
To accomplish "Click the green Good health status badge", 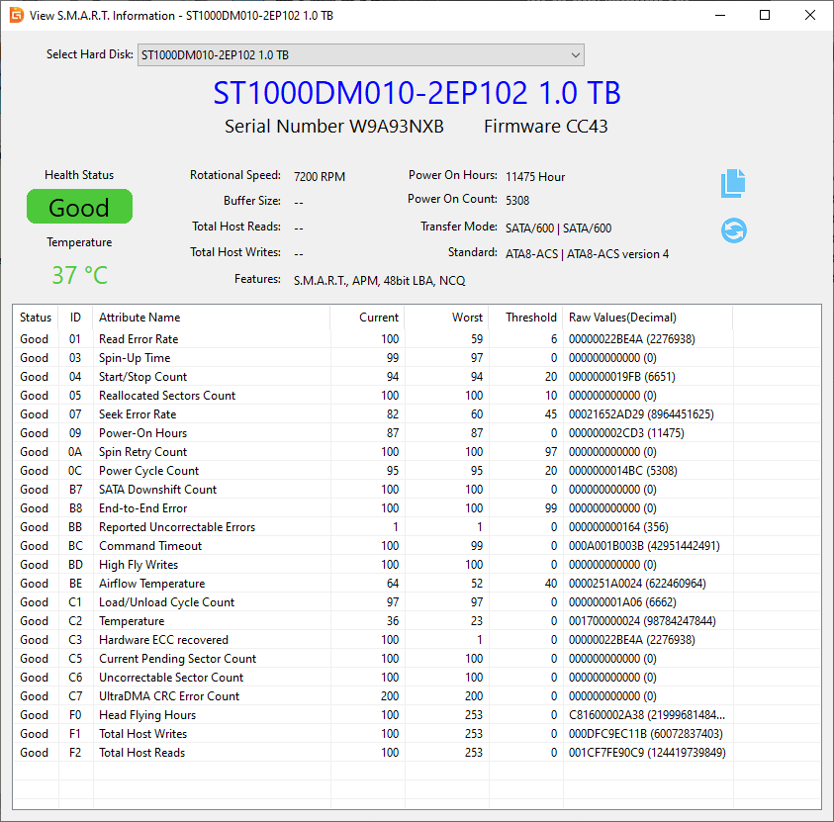I will (79, 207).
